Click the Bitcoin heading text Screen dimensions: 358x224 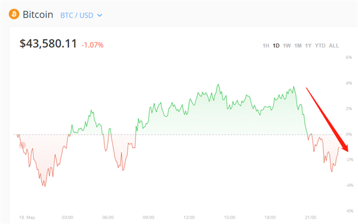pyautogui.click(x=38, y=14)
